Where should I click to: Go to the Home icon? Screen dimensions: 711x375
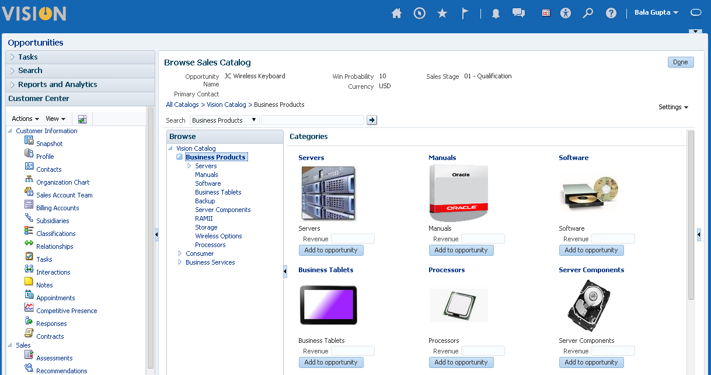pyautogui.click(x=396, y=13)
